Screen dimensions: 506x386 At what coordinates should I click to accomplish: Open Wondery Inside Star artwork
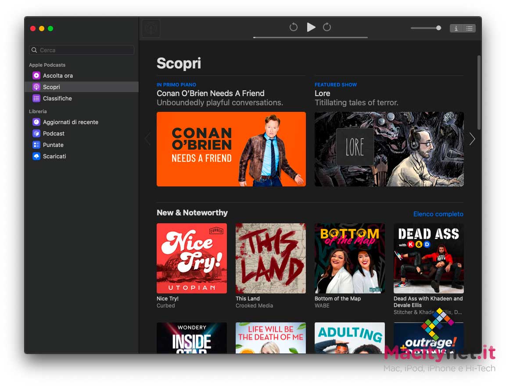[192, 338]
